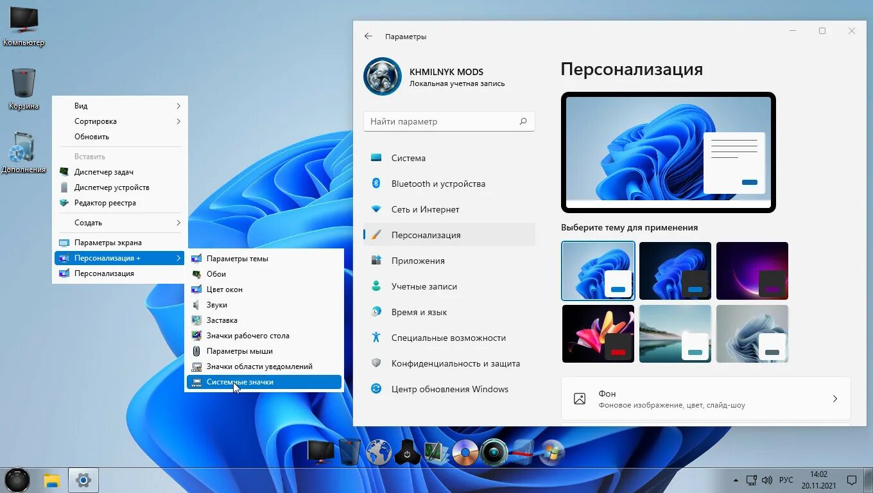The image size is (873, 493).
Task: Apply the light blue bloom theme
Action: tap(598, 271)
